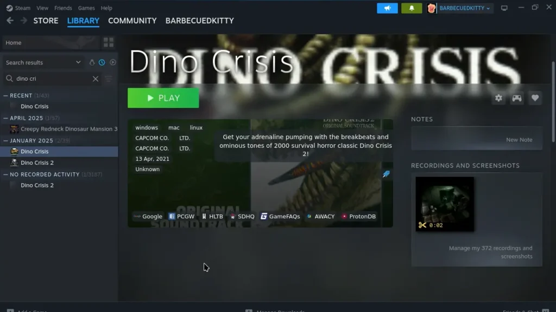Viewport: 556px width, 312px height.
Task: Click the recording thumbnail in screenshots panel
Action: click(445, 204)
